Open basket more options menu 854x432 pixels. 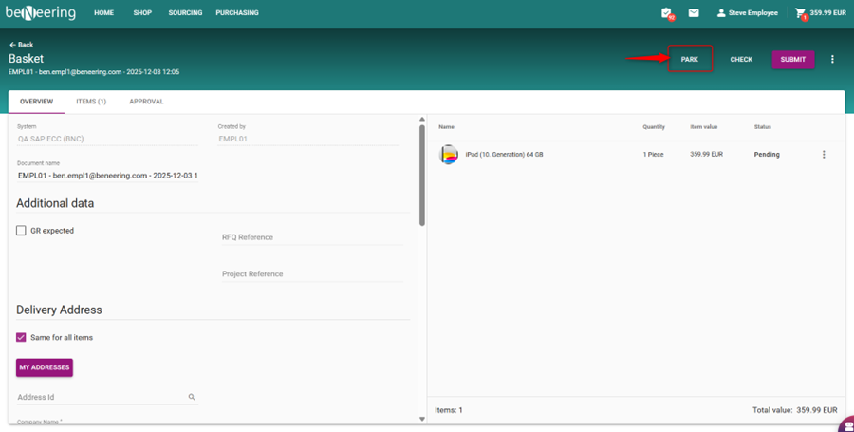tap(832, 60)
